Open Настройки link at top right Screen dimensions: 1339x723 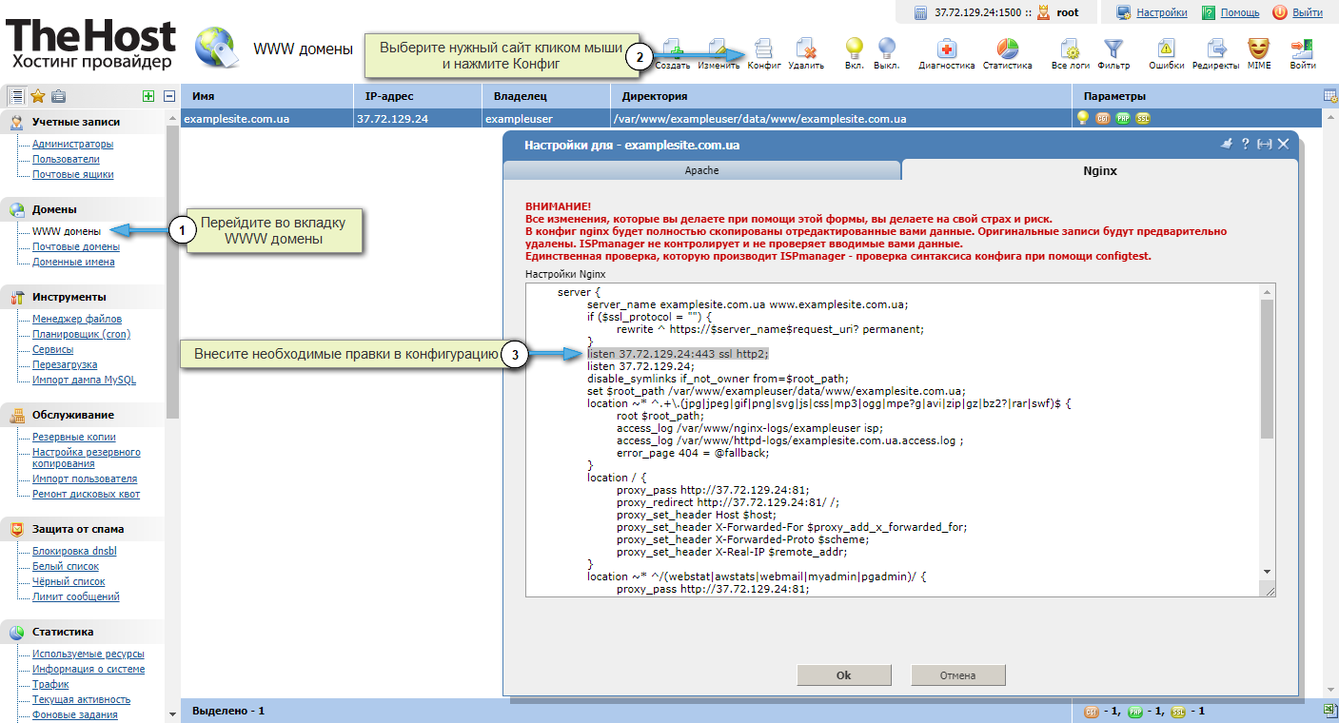point(1162,12)
